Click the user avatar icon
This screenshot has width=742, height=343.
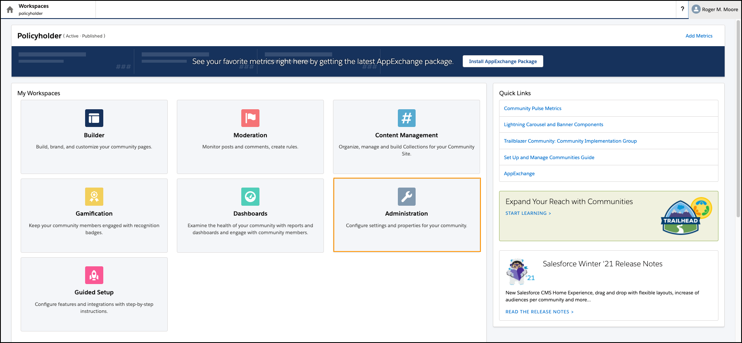(696, 9)
